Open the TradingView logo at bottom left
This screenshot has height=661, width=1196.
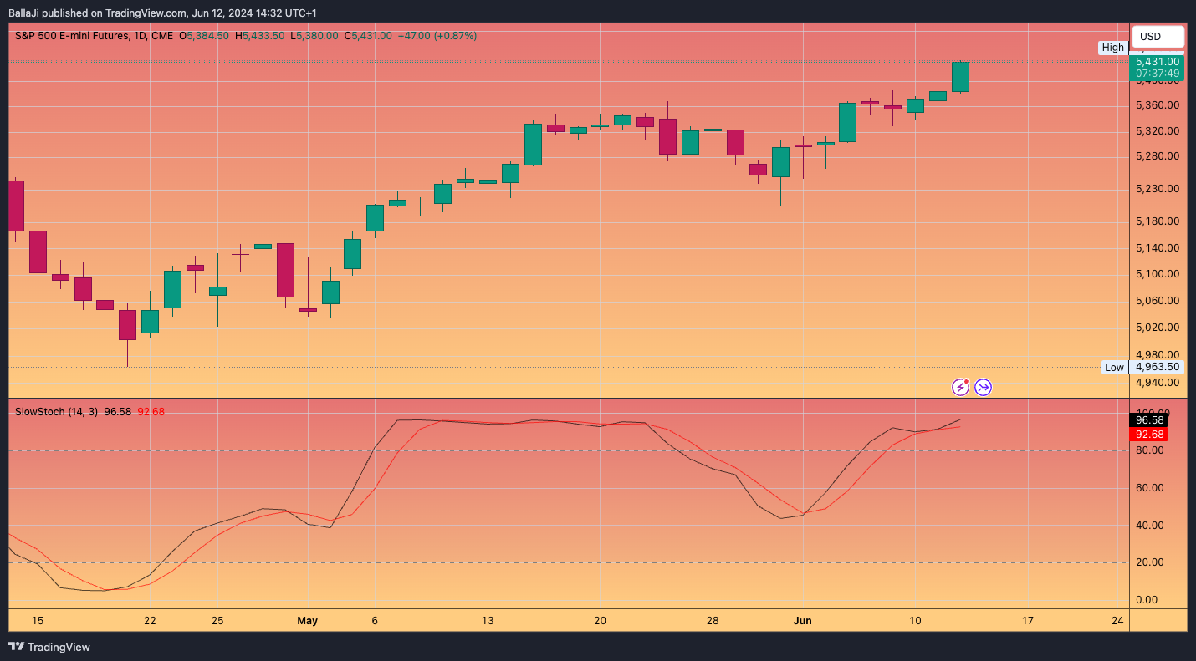[x=49, y=647]
